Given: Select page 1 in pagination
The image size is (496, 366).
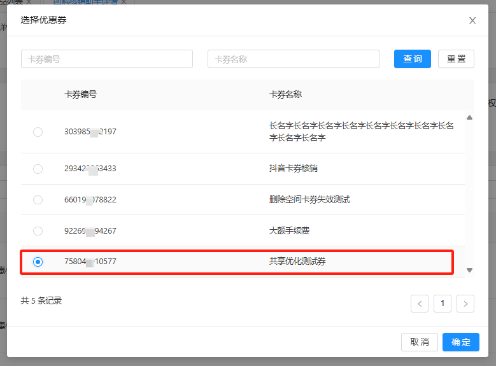Looking at the screenshot, I should (x=443, y=304).
